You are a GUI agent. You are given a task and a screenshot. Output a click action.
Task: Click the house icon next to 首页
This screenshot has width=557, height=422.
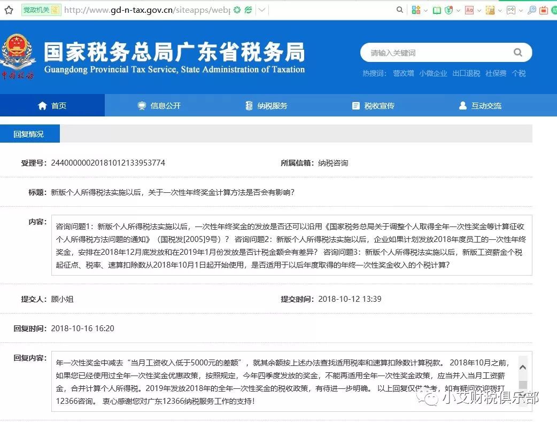(42, 106)
